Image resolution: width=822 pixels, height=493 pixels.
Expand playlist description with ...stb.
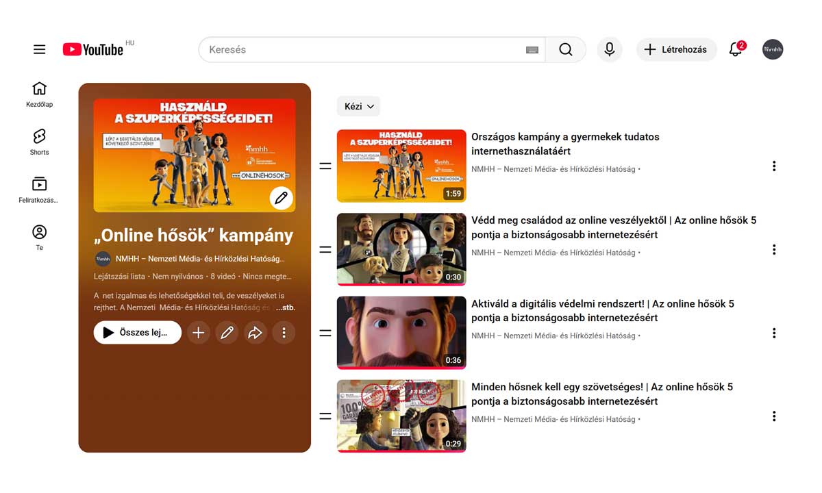285,308
